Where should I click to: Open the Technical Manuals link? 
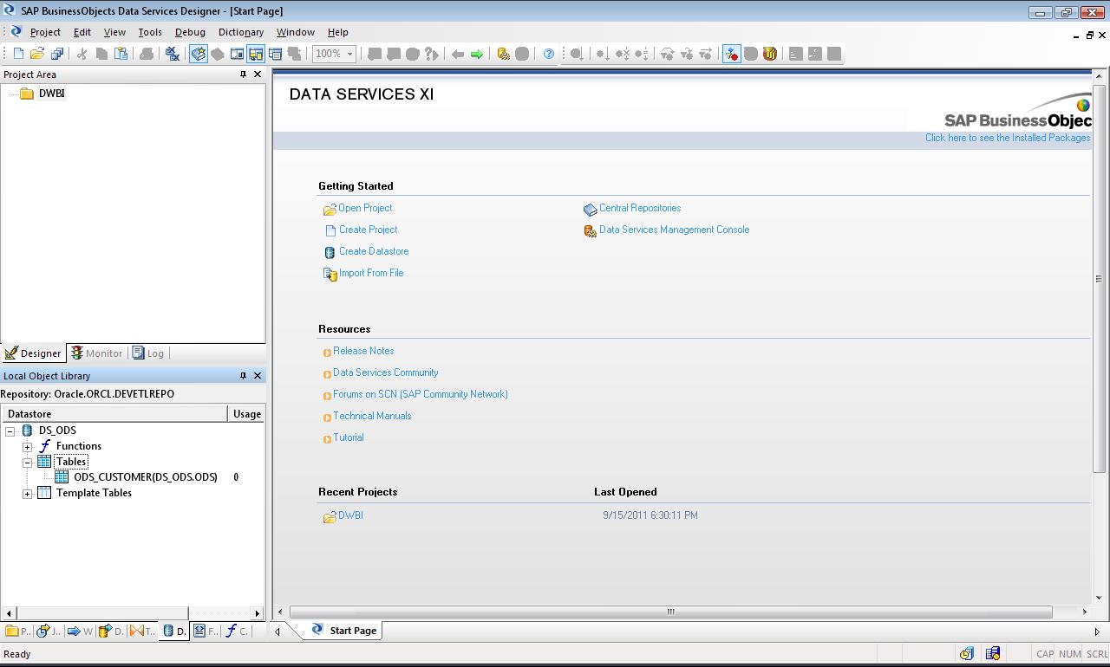tap(372, 416)
